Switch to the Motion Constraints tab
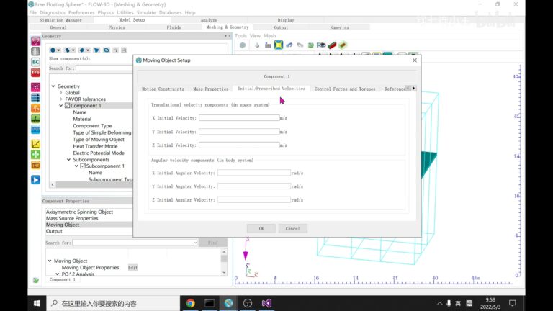Viewport: 553px width, 311px height. [x=163, y=89]
